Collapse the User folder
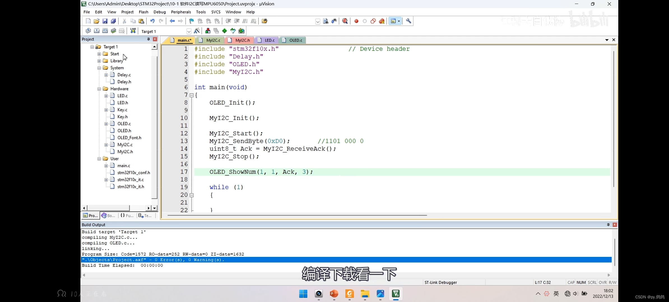Image resolution: width=669 pixels, height=302 pixels. (99, 159)
